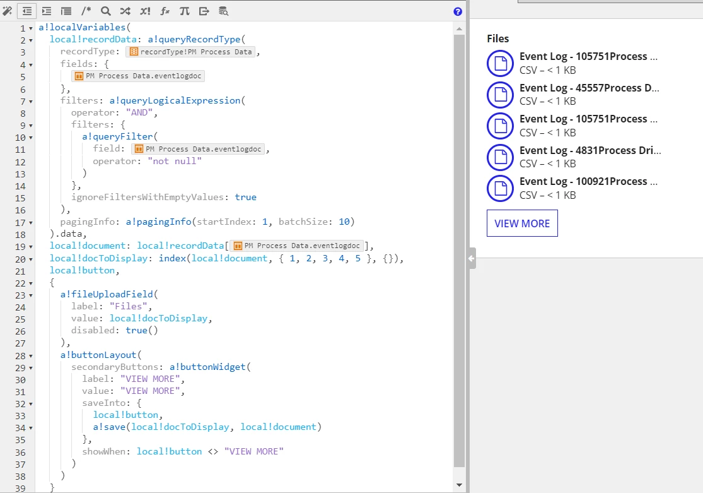Click the outdent toolbar icon
703x493 pixels.
click(x=27, y=11)
